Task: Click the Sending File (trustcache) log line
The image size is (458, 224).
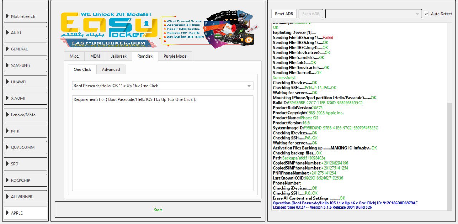Action: coord(301,68)
